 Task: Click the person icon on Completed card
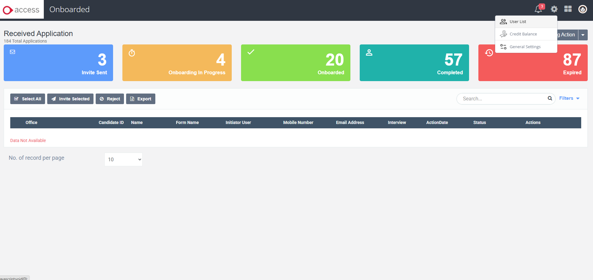[x=369, y=52]
